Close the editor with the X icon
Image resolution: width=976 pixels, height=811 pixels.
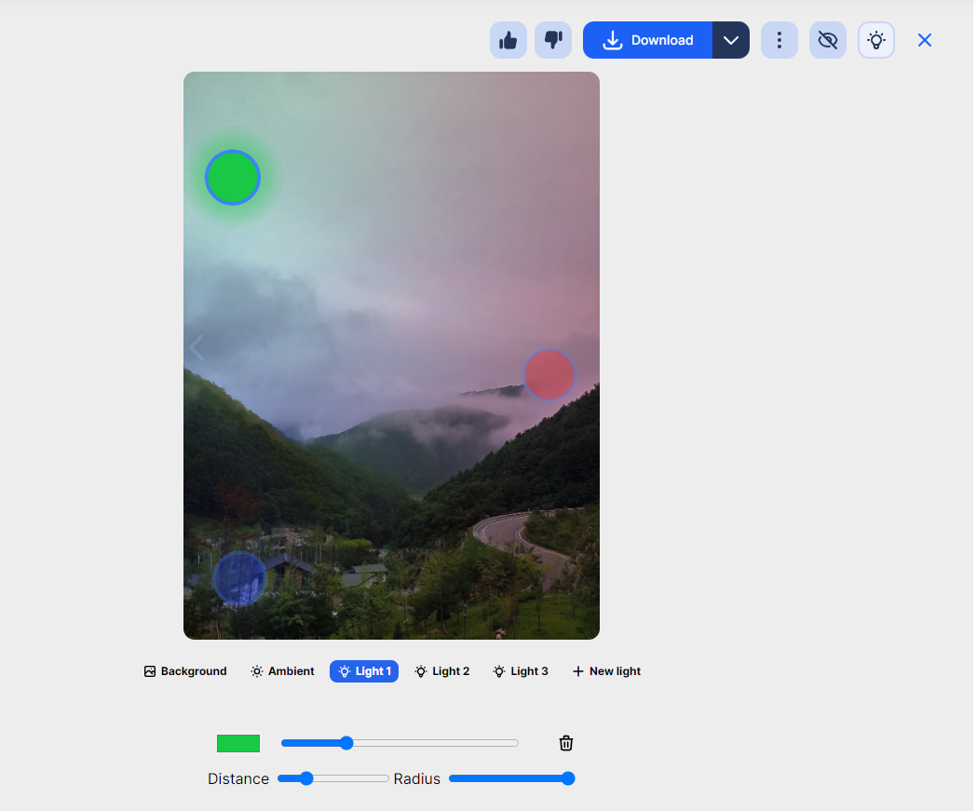[x=925, y=40]
